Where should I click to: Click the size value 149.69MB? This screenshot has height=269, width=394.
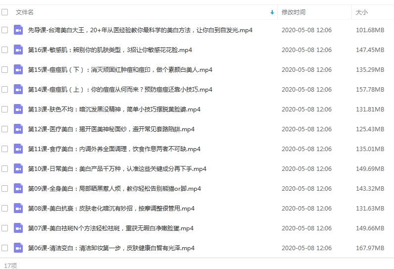coord(370,169)
